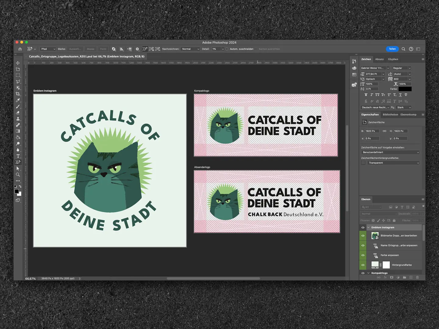This screenshot has width=439, height=329.
Task: Enable Autom. zuschneiden checkbox
Action: tap(227, 49)
